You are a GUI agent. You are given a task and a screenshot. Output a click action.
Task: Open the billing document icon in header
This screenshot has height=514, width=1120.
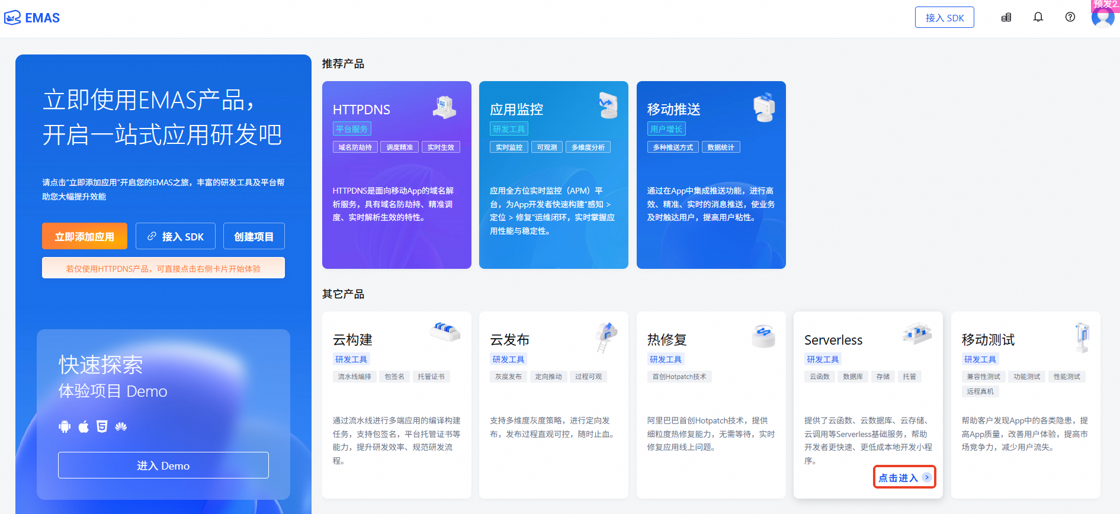(x=1006, y=17)
